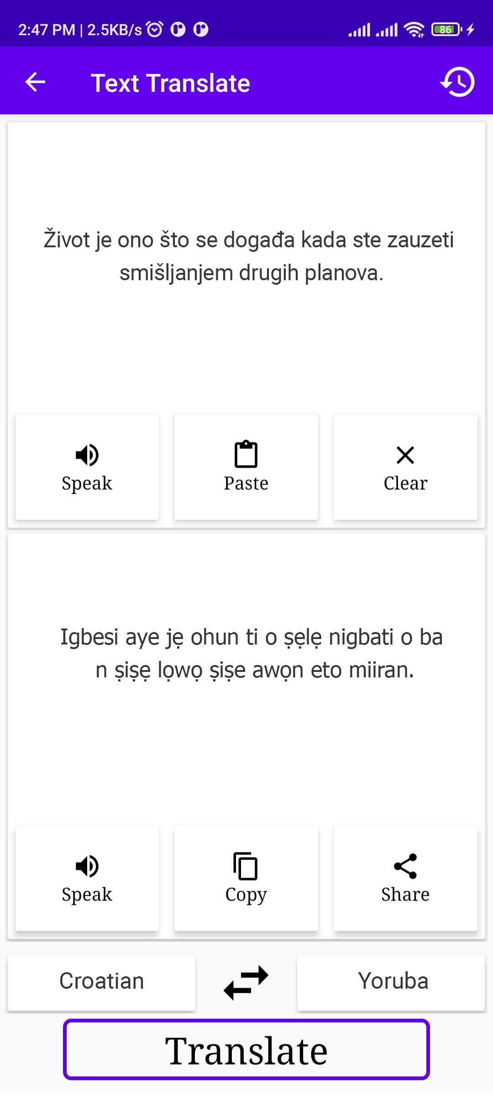Image resolution: width=493 pixels, height=1097 pixels.
Task: Tap the battery indicator in status bar
Action: click(x=446, y=30)
